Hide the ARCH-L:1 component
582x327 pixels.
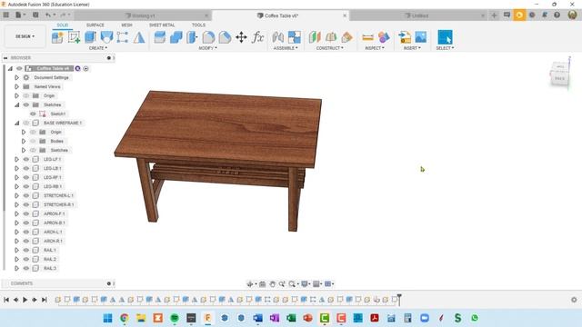pos(26,232)
